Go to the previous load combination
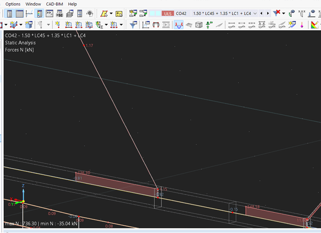 tap(261, 14)
